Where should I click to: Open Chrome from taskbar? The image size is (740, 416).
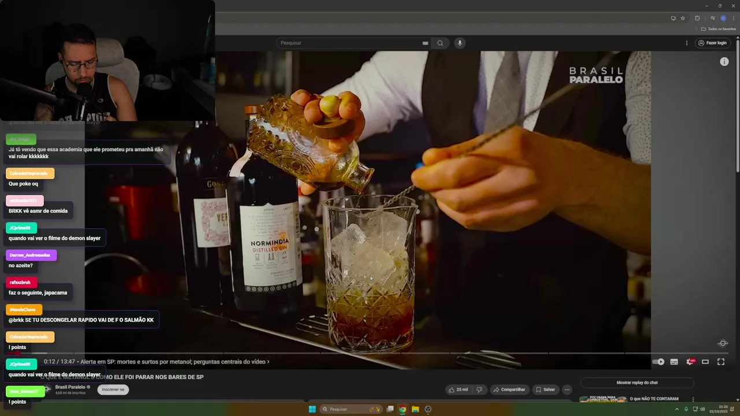tap(402, 409)
